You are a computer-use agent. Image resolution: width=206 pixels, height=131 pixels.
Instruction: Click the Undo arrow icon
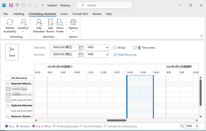tap(17, 5)
